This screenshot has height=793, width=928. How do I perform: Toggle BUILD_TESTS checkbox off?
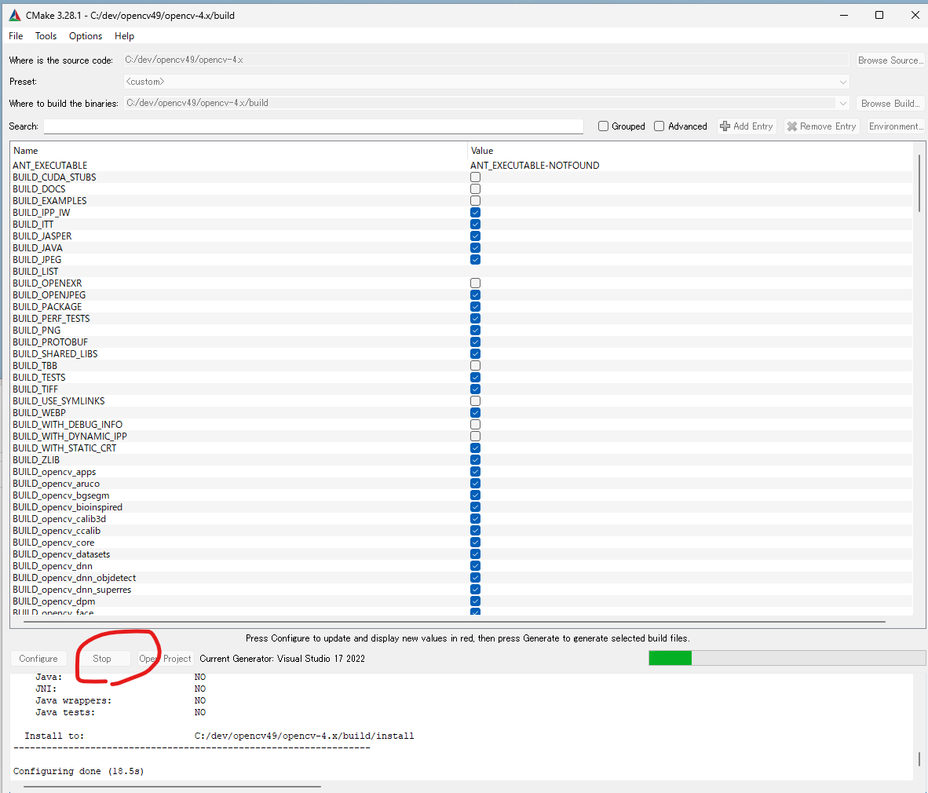point(475,378)
